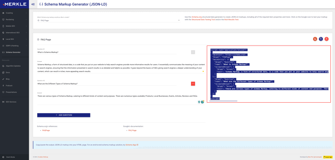Expand the Docs menu chevron

click(26, 73)
